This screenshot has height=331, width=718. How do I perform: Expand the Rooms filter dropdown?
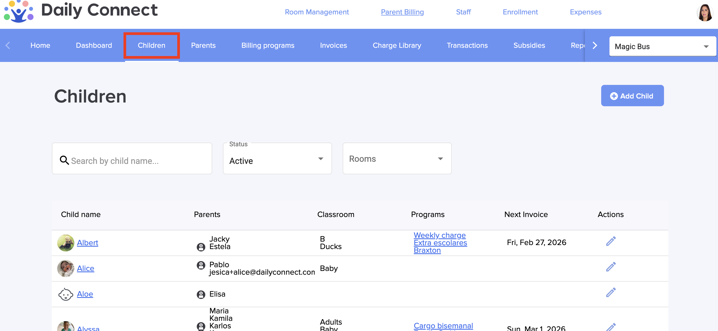pyautogui.click(x=397, y=159)
